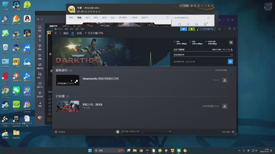The width and height of the screenshot is (275, 154).
Task: Open File Explorer from taskbar
Action: [135, 151]
